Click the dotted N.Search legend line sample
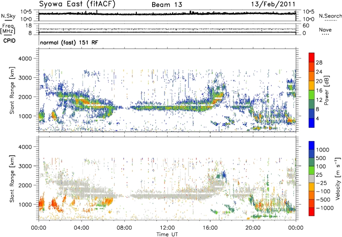 (x=330, y=20)
